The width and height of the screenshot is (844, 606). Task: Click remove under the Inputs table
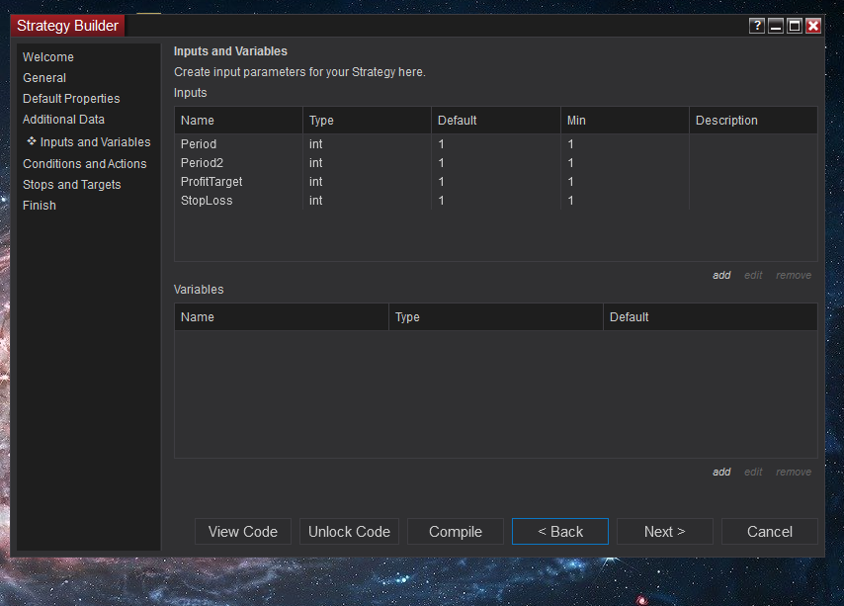point(794,275)
